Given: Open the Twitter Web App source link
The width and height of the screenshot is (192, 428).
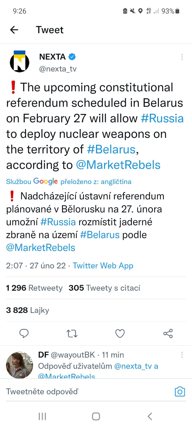Looking at the screenshot, I should pyautogui.click(x=103, y=266).
